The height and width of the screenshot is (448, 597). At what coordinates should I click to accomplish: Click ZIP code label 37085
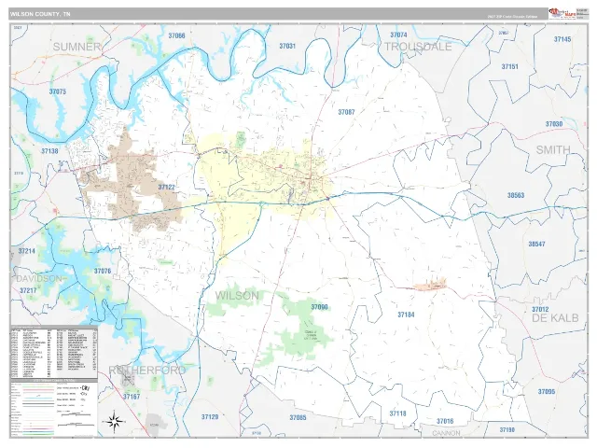click(298, 418)
